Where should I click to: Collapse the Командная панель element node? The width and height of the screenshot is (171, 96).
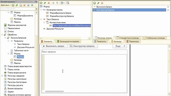click(41, 10)
